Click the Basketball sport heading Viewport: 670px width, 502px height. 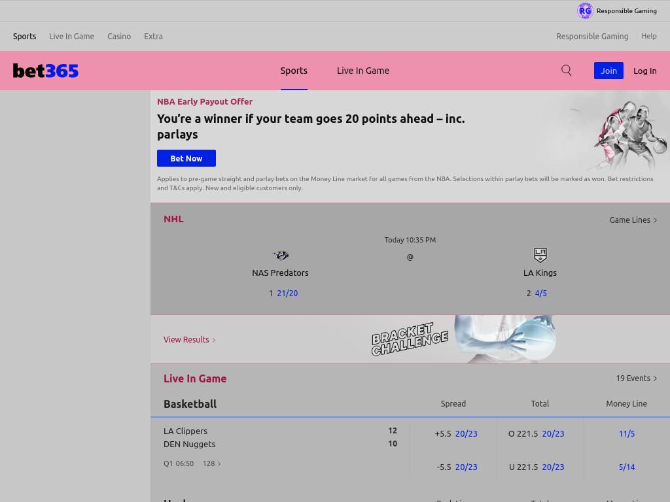(x=190, y=404)
